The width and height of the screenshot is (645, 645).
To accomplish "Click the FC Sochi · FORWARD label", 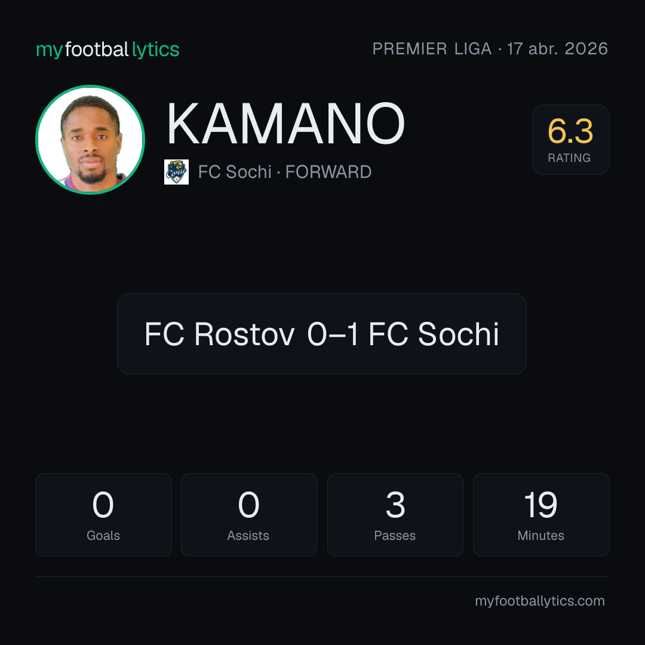I will click(x=285, y=172).
